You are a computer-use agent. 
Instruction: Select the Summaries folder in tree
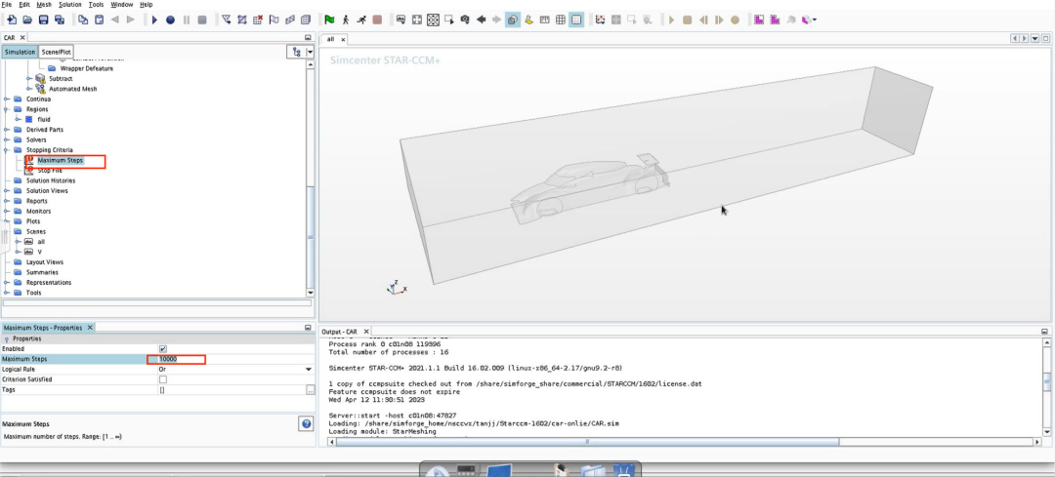42,272
